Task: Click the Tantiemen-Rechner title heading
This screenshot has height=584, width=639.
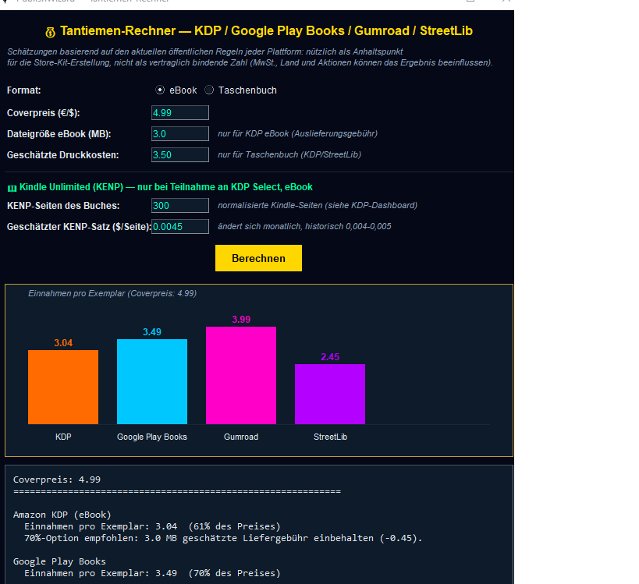Action: click(x=267, y=31)
